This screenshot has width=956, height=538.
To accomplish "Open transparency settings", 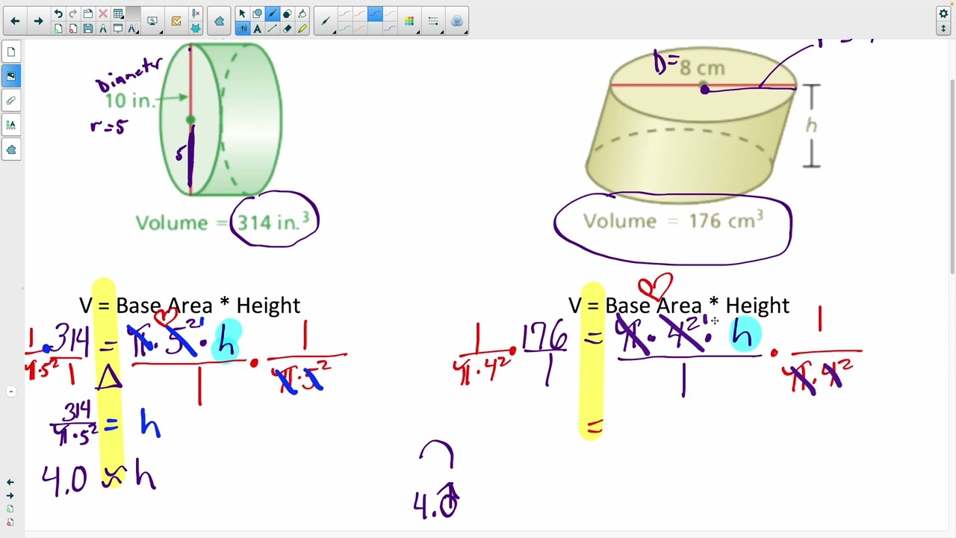I will [457, 21].
